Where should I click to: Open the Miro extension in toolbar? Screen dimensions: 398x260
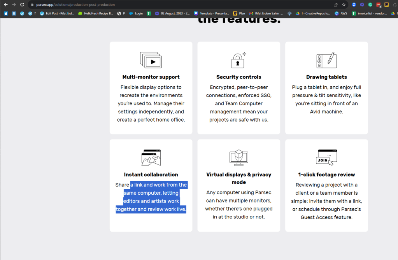pos(387,5)
